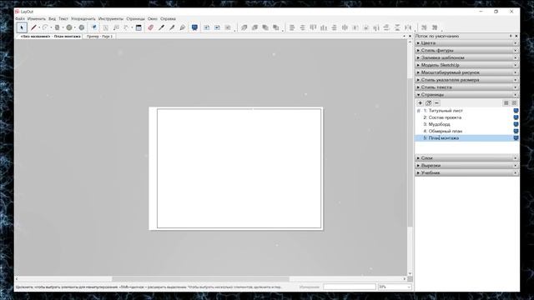Switch to the Пример document tab
The width and height of the screenshot is (534, 300).
99,37
